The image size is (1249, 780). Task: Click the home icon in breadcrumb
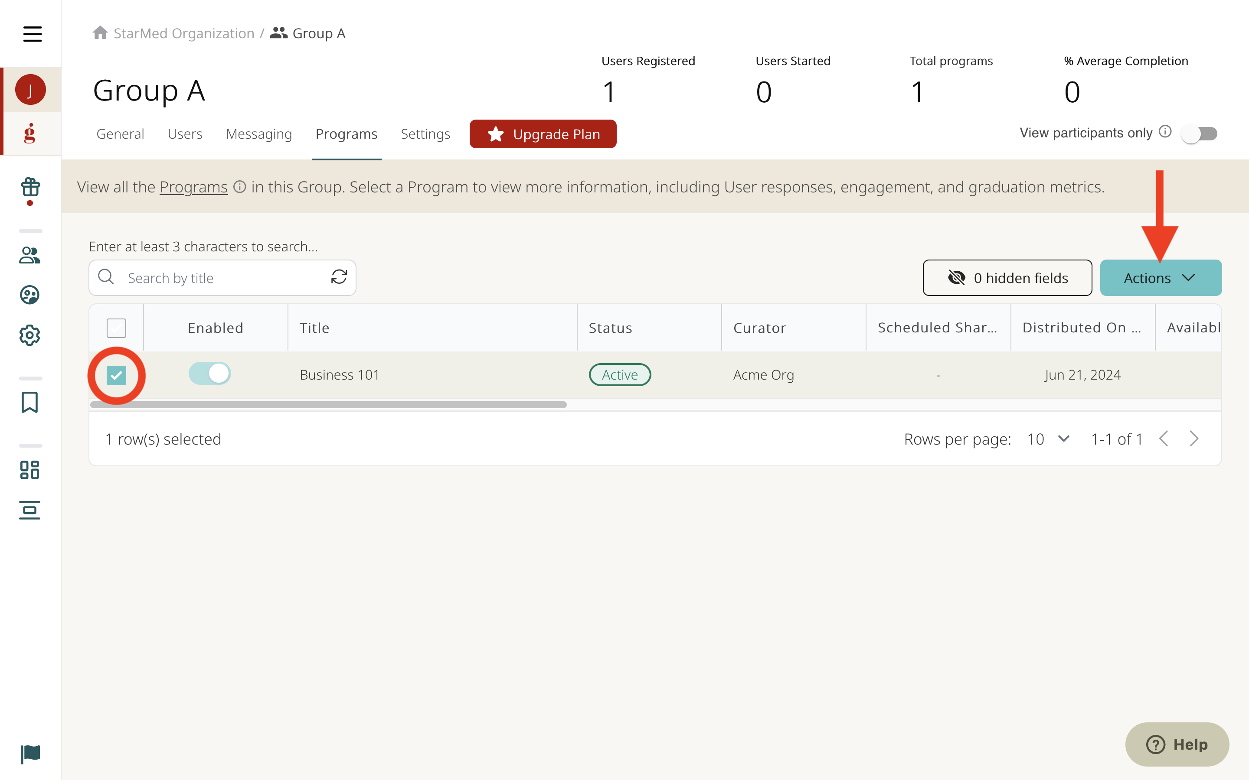click(x=100, y=33)
